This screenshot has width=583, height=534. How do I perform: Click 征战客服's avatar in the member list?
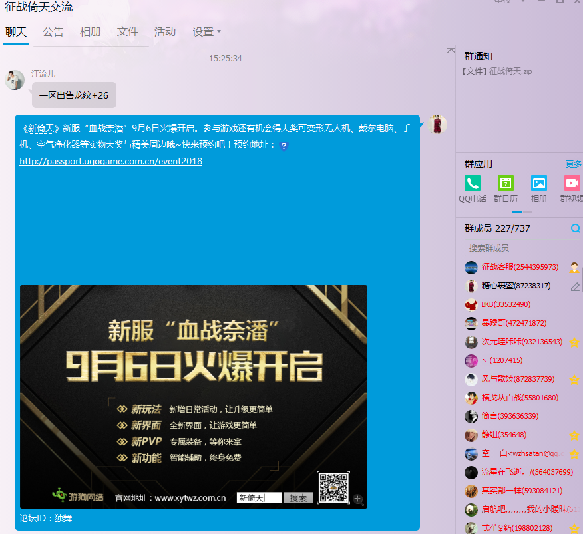[471, 268]
